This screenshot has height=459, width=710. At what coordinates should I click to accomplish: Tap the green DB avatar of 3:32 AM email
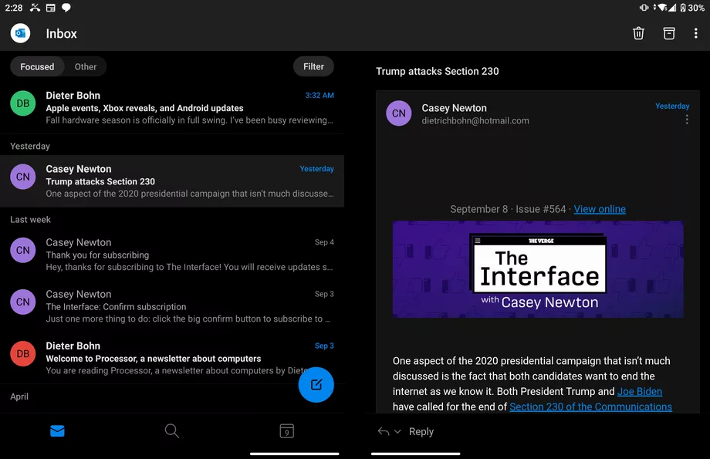tap(22, 103)
